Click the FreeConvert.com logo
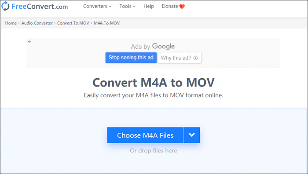The image size is (308, 174). click(x=35, y=6)
